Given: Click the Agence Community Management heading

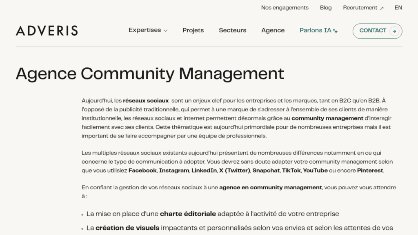Looking at the screenshot, I should pyautogui.click(x=150, y=73).
